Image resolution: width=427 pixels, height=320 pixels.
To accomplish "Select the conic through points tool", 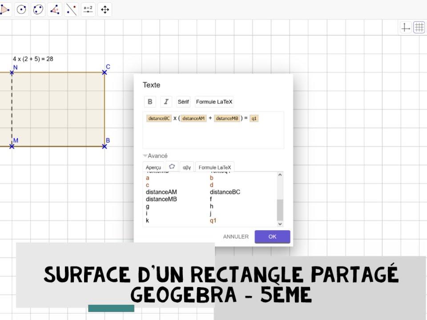I will tap(37, 9).
